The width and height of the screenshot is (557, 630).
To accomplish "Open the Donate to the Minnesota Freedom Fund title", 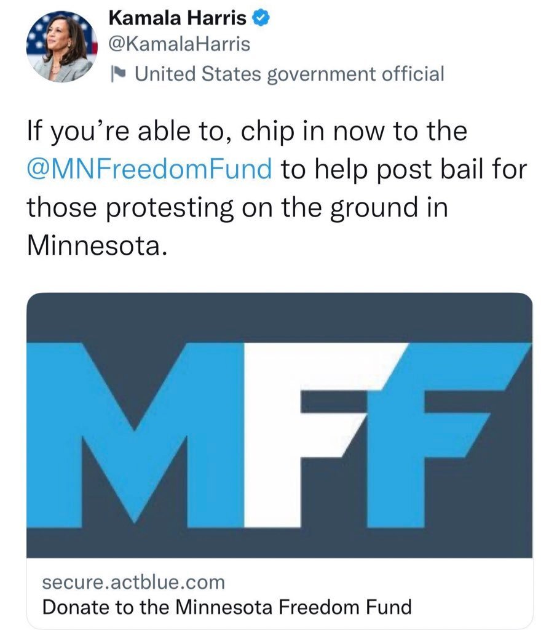I will (226, 608).
